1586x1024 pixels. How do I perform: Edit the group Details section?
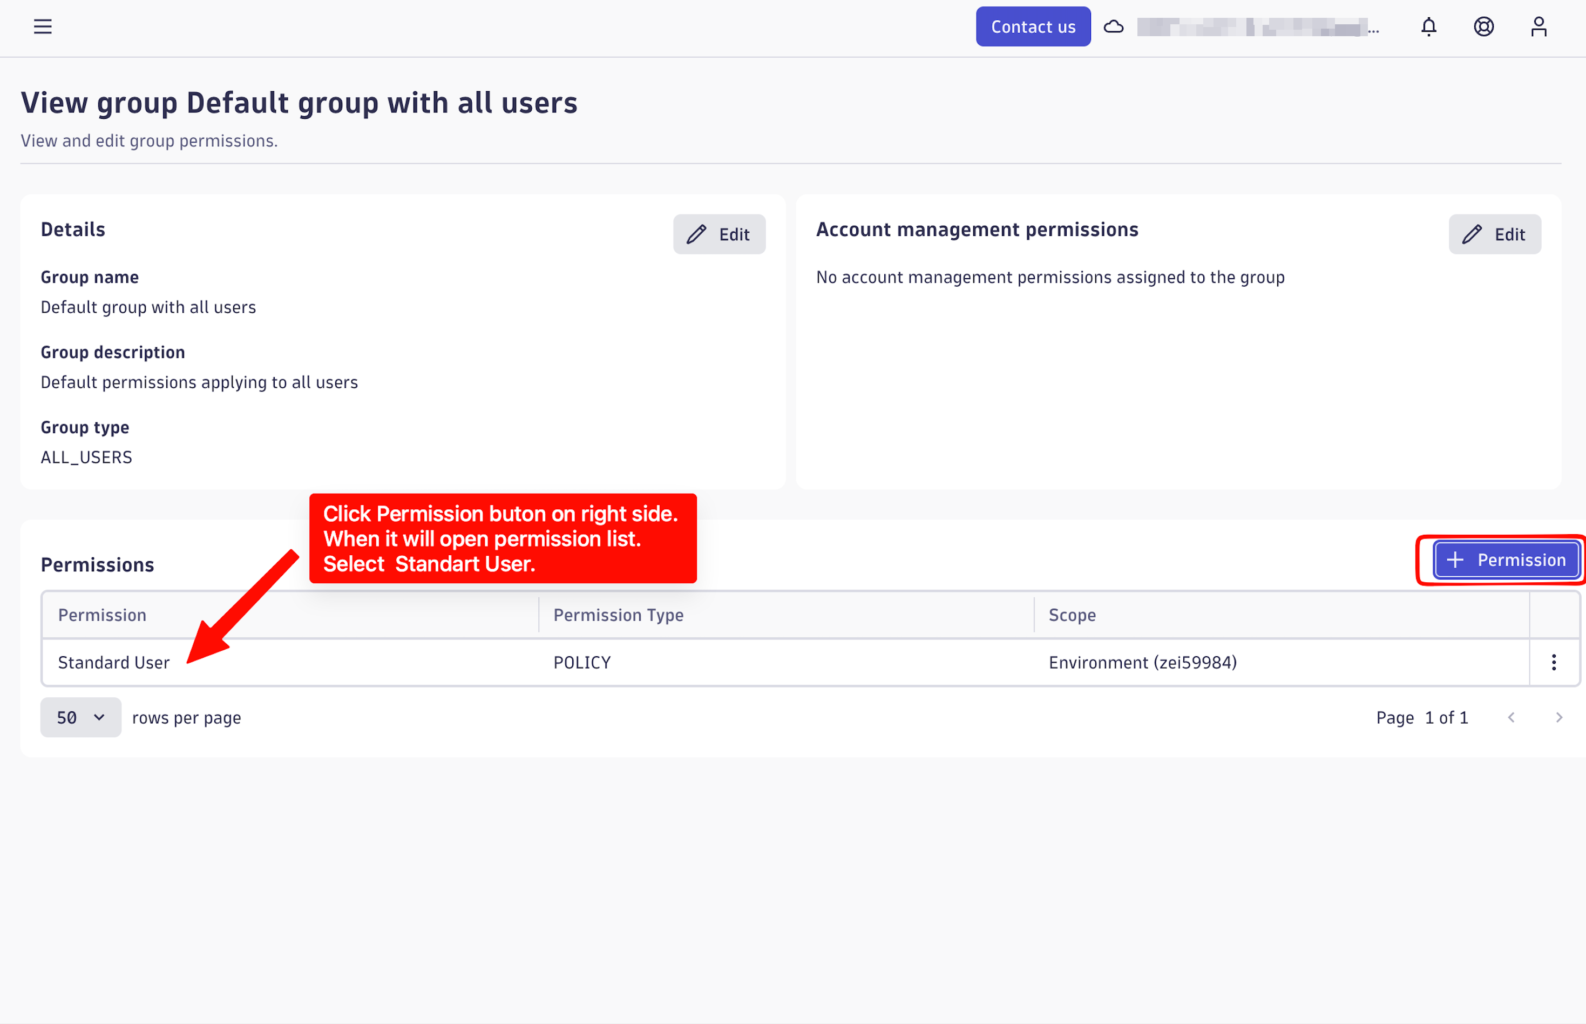pyautogui.click(x=719, y=234)
